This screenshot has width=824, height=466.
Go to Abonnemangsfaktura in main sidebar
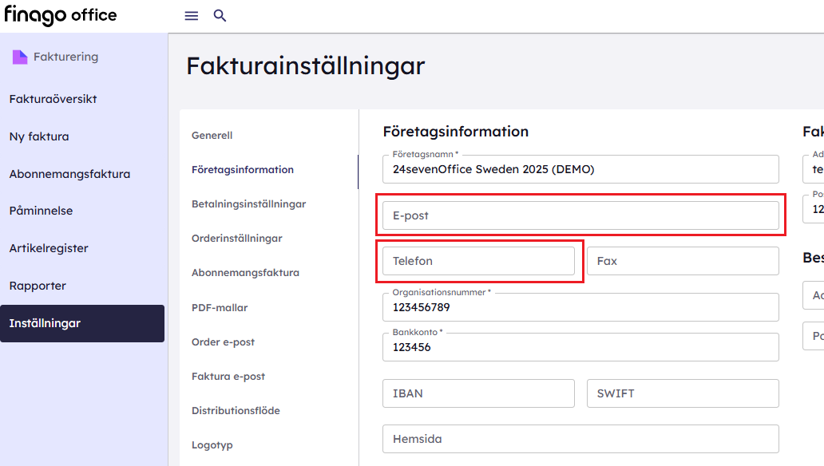(69, 174)
